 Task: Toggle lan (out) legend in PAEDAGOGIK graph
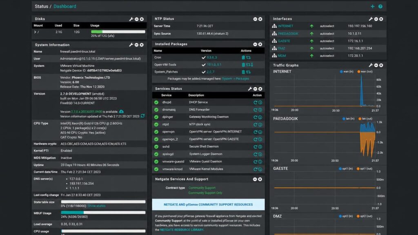click(365, 119)
